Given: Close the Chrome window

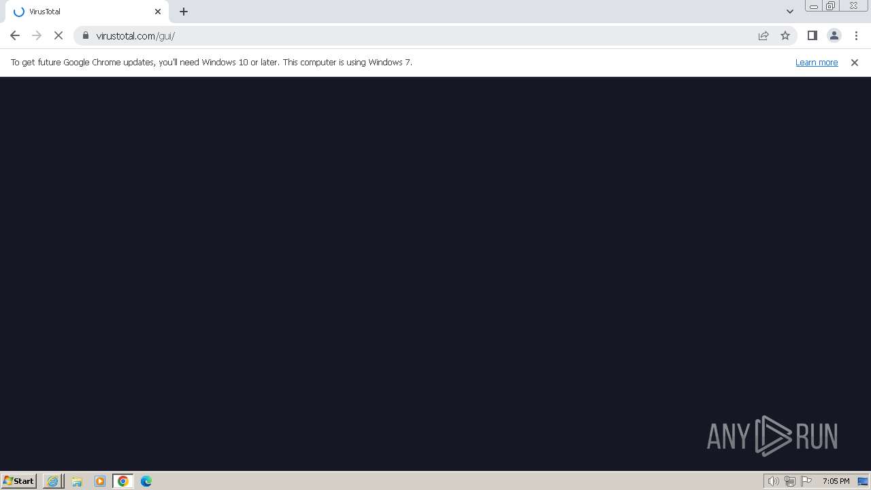Looking at the screenshot, I should click(x=853, y=6).
